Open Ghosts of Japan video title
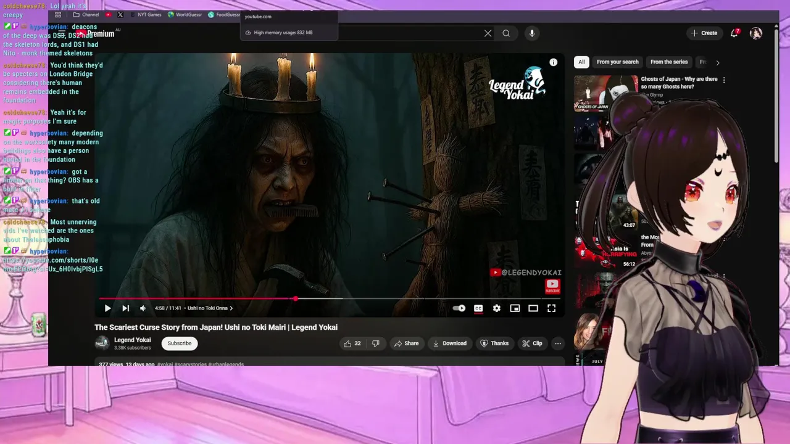Screen dimensions: 790x444 (x=679, y=83)
